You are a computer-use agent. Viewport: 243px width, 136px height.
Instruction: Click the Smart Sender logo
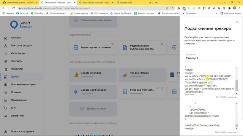pyautogui.click(x=21, y=25)
